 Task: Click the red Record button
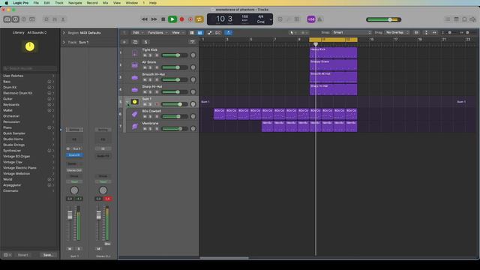click(181, 19)
